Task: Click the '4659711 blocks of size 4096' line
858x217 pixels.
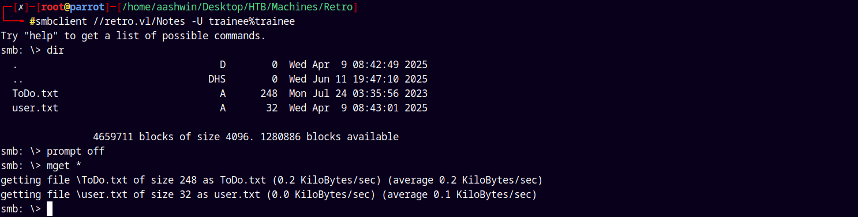Action: (x=246, y=137)
